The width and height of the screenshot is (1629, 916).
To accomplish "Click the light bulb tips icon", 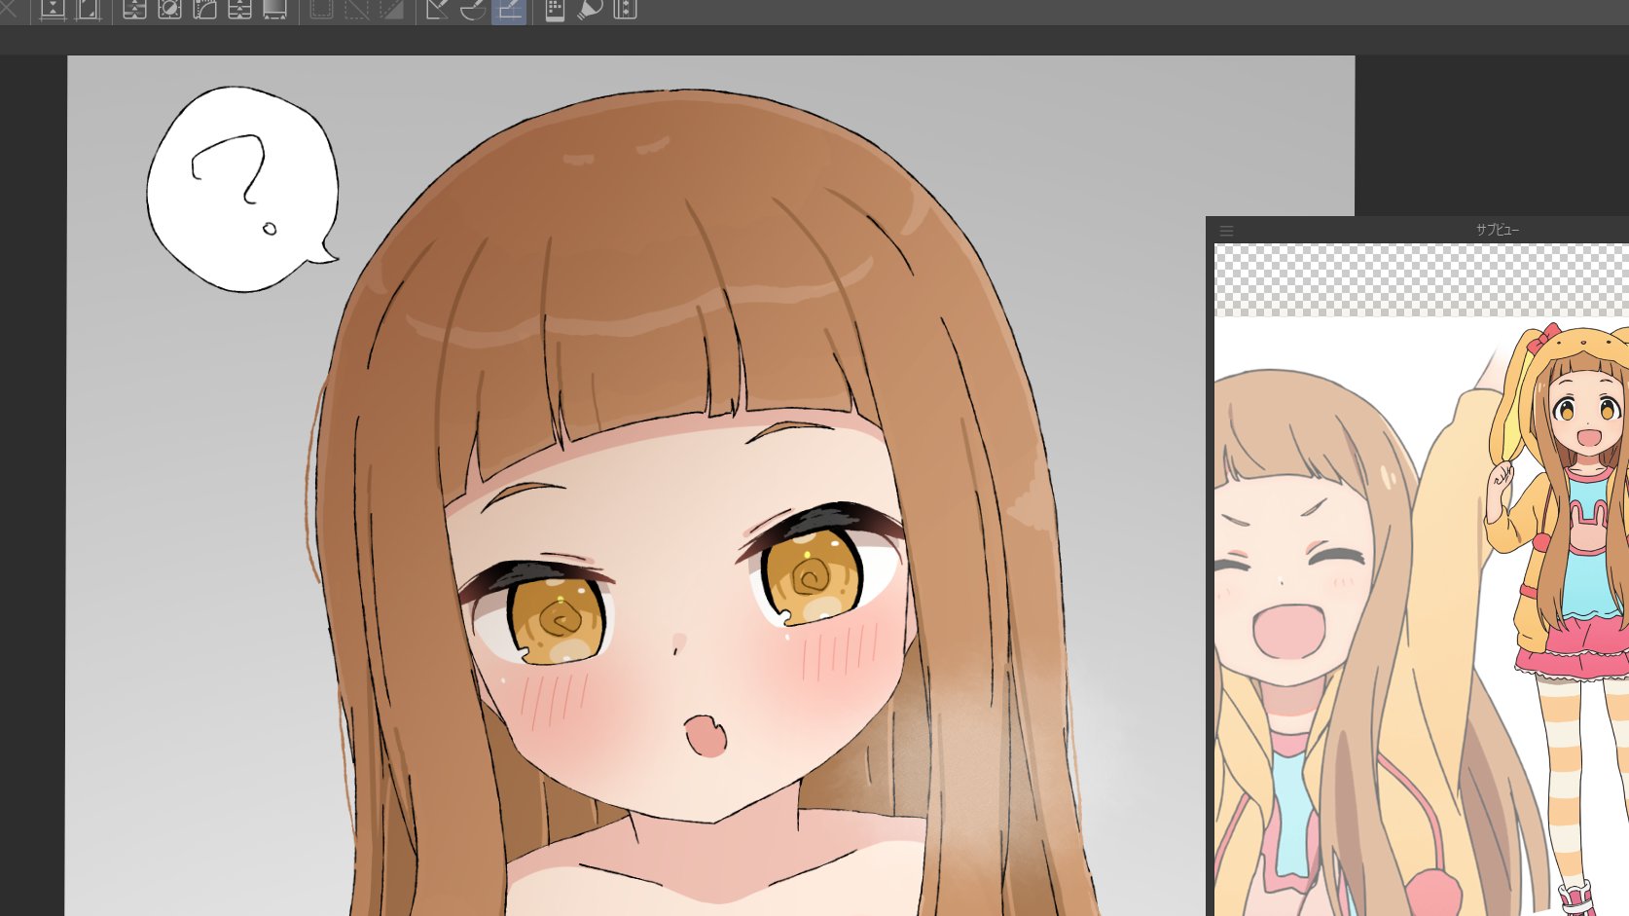I will point(590,10).
